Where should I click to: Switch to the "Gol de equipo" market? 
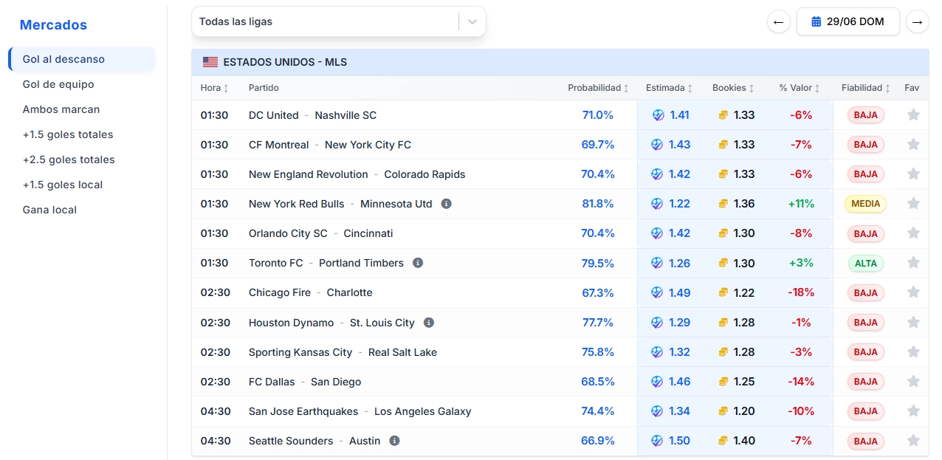click(58, 84)
